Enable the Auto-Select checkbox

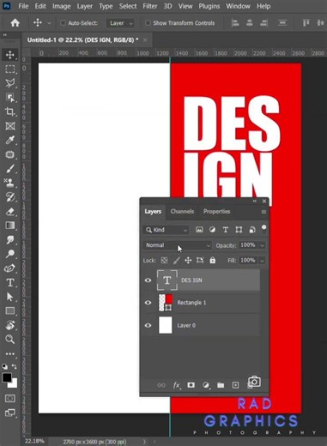click(63, 23)
